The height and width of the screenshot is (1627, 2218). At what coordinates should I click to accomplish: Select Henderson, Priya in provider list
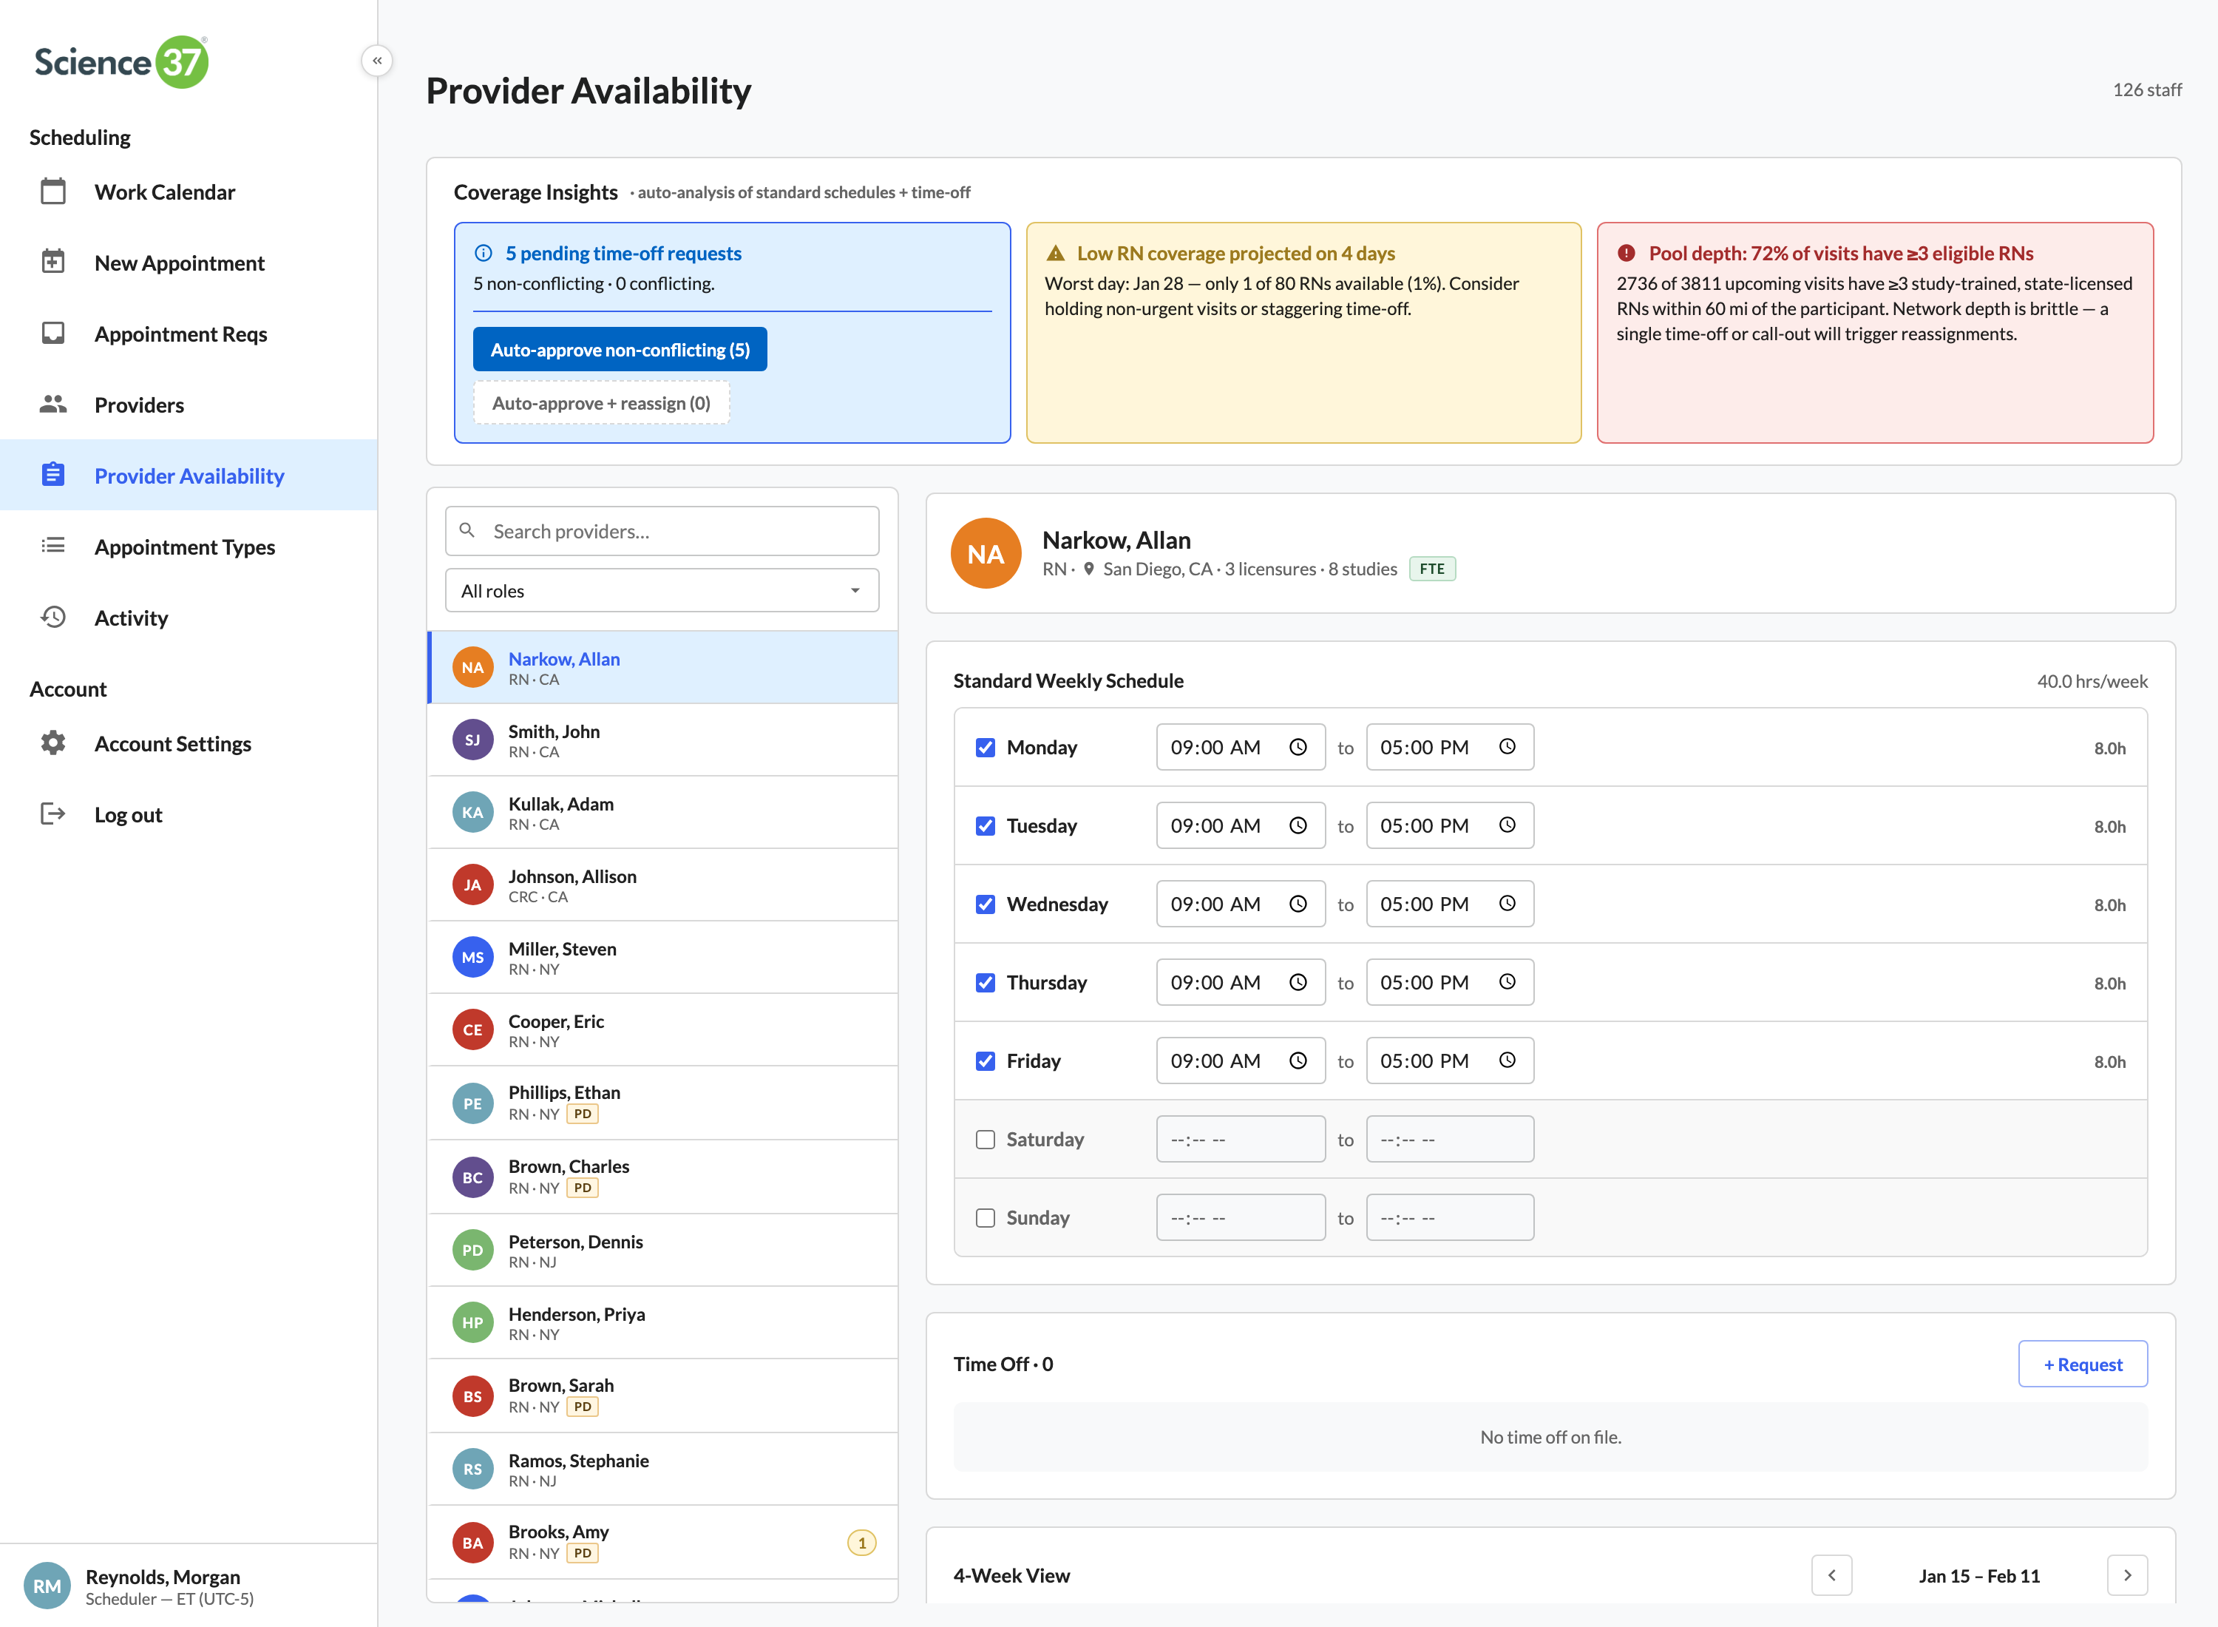pyautogui.click(x=662, y=1322)
